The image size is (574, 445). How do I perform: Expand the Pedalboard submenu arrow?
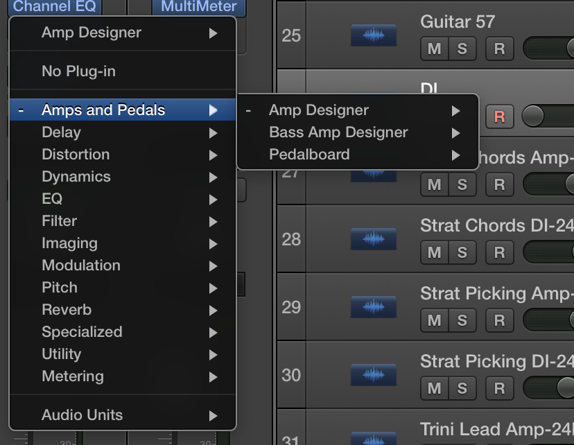click(455, 155)
